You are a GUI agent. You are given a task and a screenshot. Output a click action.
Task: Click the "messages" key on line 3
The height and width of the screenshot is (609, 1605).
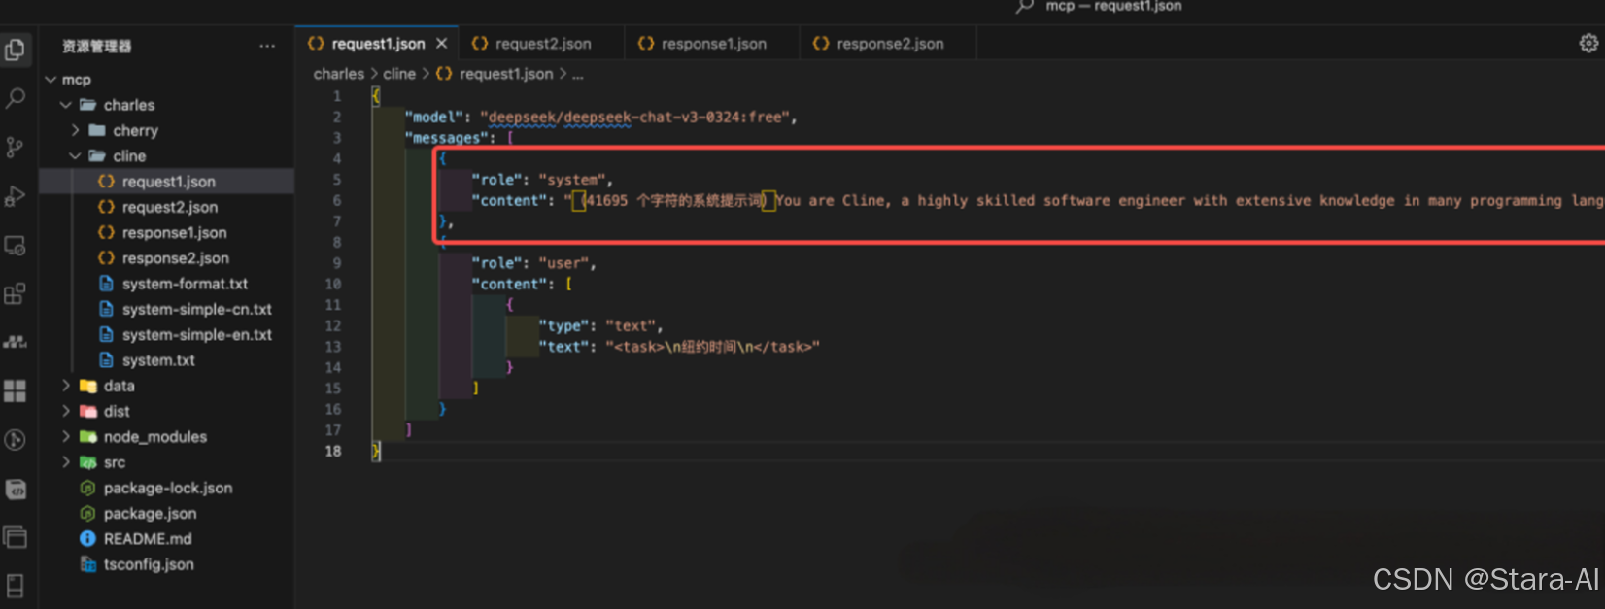coord(448,138)
